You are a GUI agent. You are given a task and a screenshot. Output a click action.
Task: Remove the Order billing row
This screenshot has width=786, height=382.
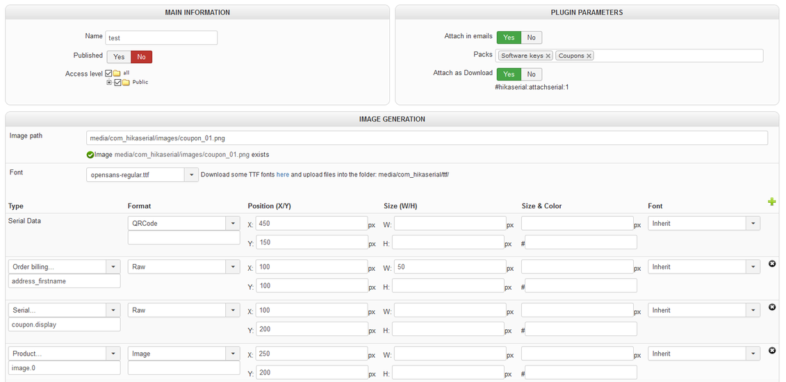(x=773, y=263)
